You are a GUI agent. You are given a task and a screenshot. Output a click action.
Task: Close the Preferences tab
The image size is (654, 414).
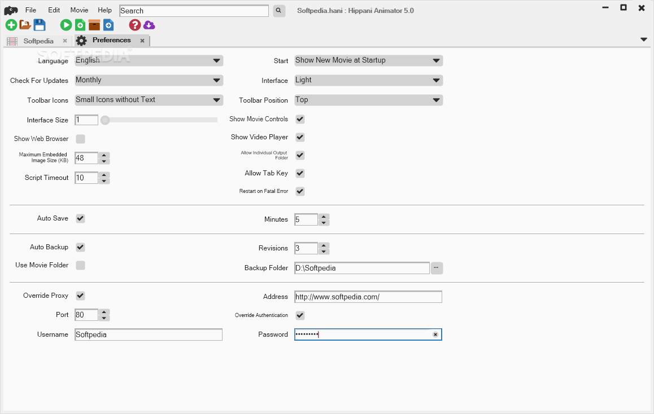[x=142, y=41]
